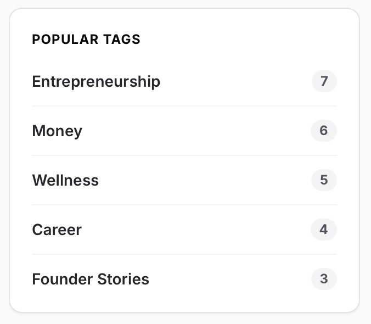Hit the Founder Stories badge showing 3
Image resolution: width=371 pixels, height=324 pixels.
click(x=324, y=279)
